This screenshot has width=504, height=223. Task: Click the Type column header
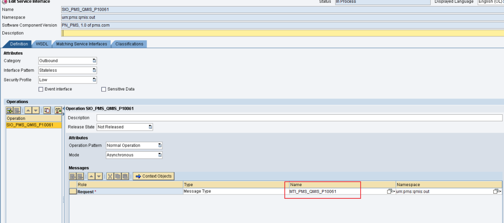236,185
